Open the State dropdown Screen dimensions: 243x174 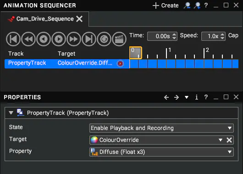(x=161, y=128)
